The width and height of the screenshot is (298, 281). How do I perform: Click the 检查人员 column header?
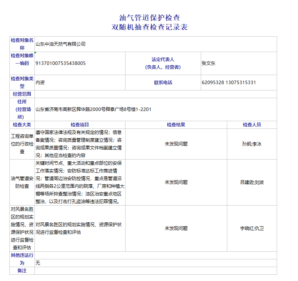pyautogui.click(x=252, y=125)
